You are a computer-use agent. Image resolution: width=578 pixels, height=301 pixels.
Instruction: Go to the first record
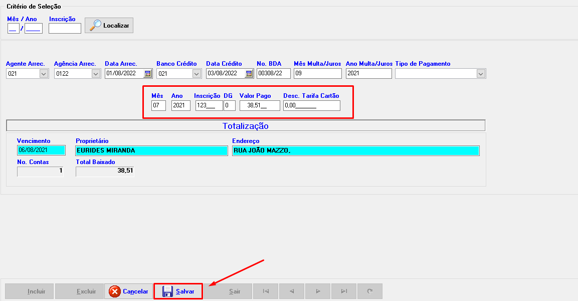point(266,291)
